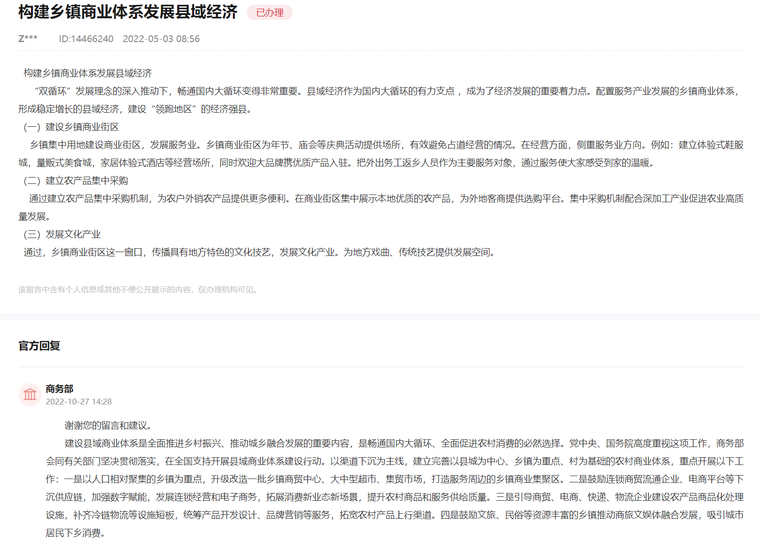Click the reply paragraph starting 建设县域商业体系

click(395, 488)
